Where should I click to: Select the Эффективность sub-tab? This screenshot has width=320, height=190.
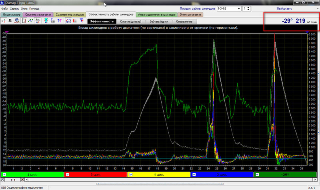102,22
